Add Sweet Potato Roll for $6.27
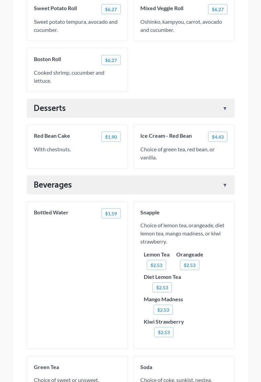Screen dimensions: 261x382 click(x=111, y=9)
